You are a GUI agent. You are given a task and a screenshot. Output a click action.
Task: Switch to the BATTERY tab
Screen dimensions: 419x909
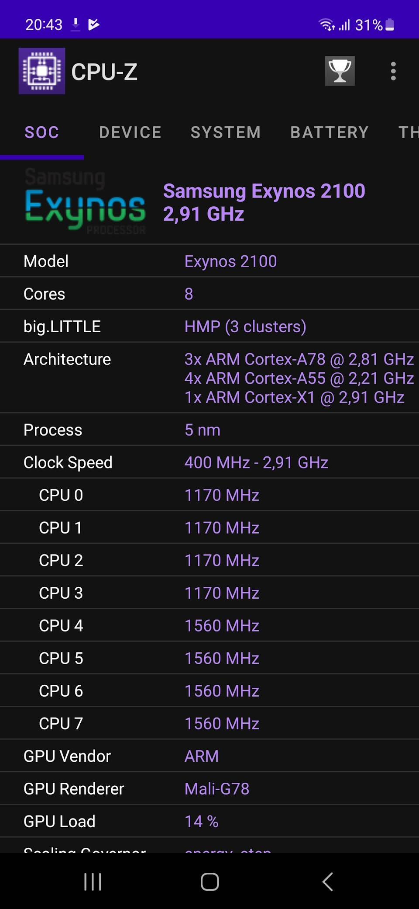point(330,132)
